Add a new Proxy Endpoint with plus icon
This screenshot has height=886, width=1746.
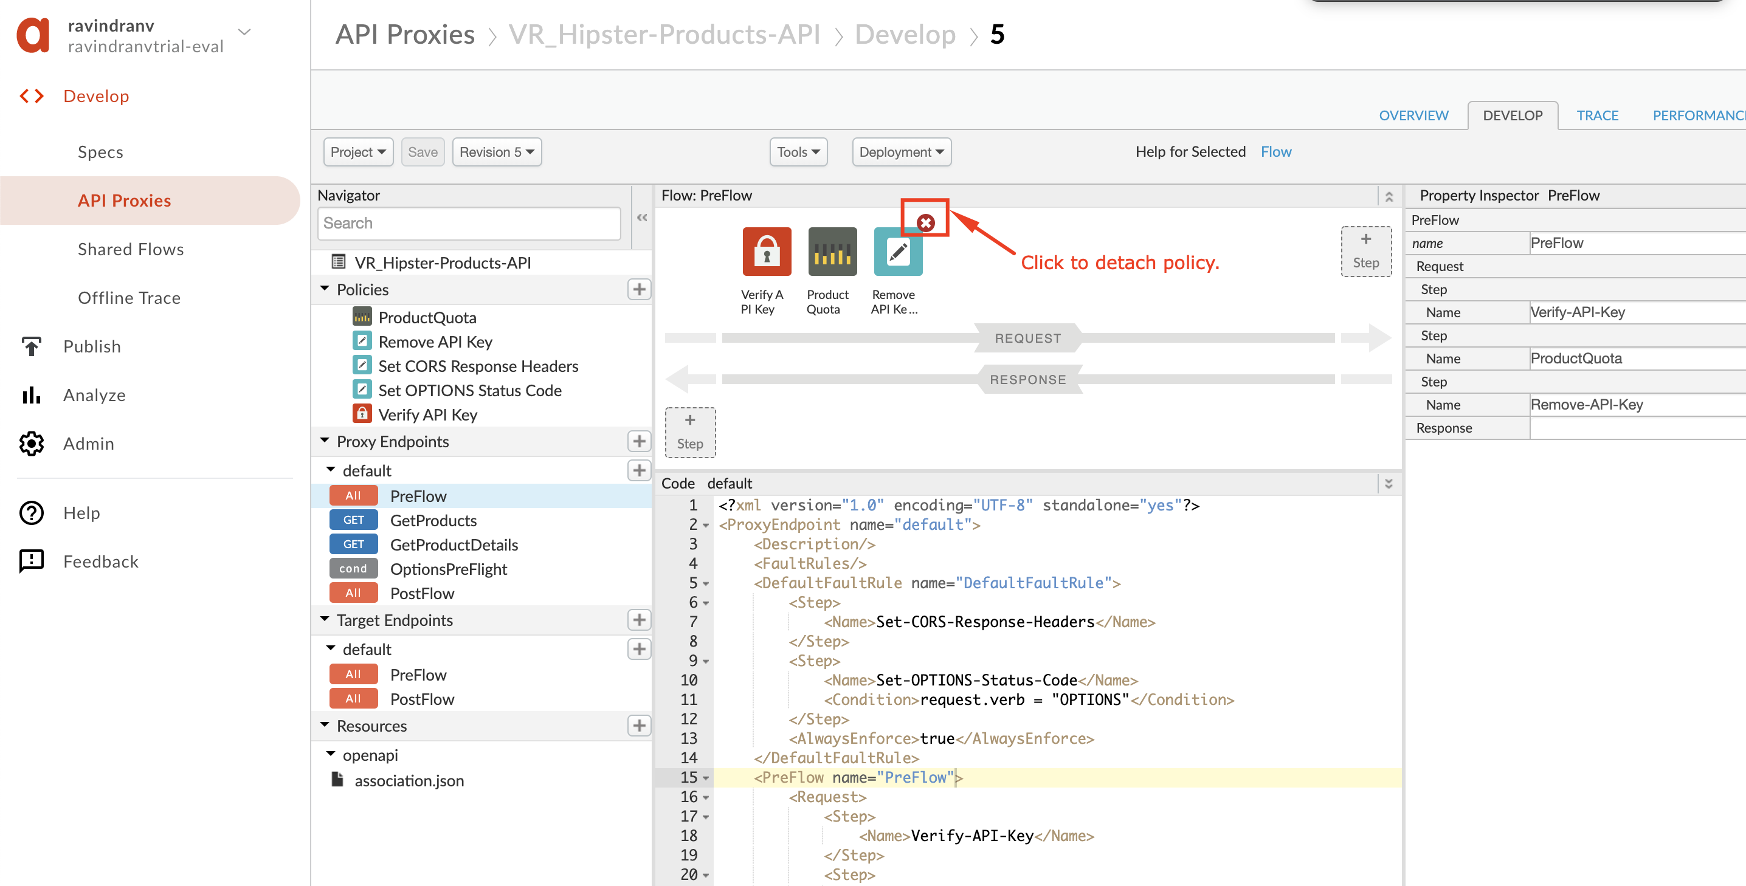(x=638, y=441)
